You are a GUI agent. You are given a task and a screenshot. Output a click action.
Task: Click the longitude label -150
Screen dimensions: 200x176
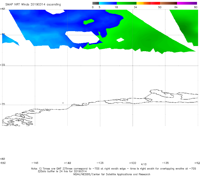click(3, 163)
